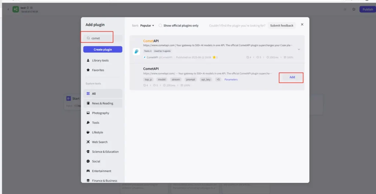
Task: Click the Create plugin button
Action: click(x=103, y=50)
